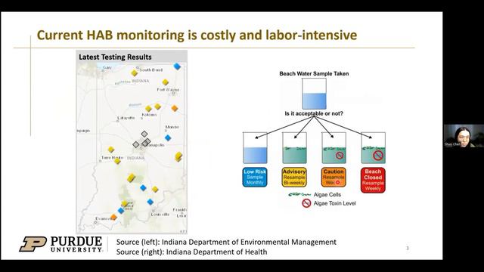This screenshot has height=272, width=484.
Task: Select the yellow marker directly below Terre Haute label
Action: 117,161
